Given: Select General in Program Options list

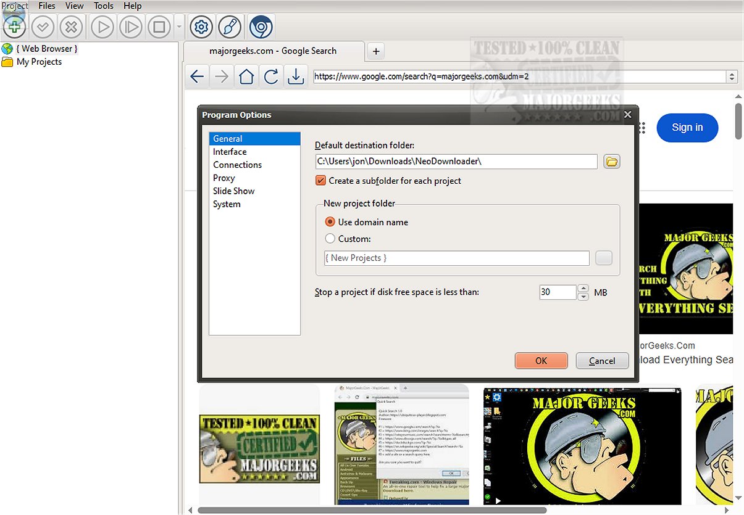Looking at the screenshot, I should pos(254,139).
